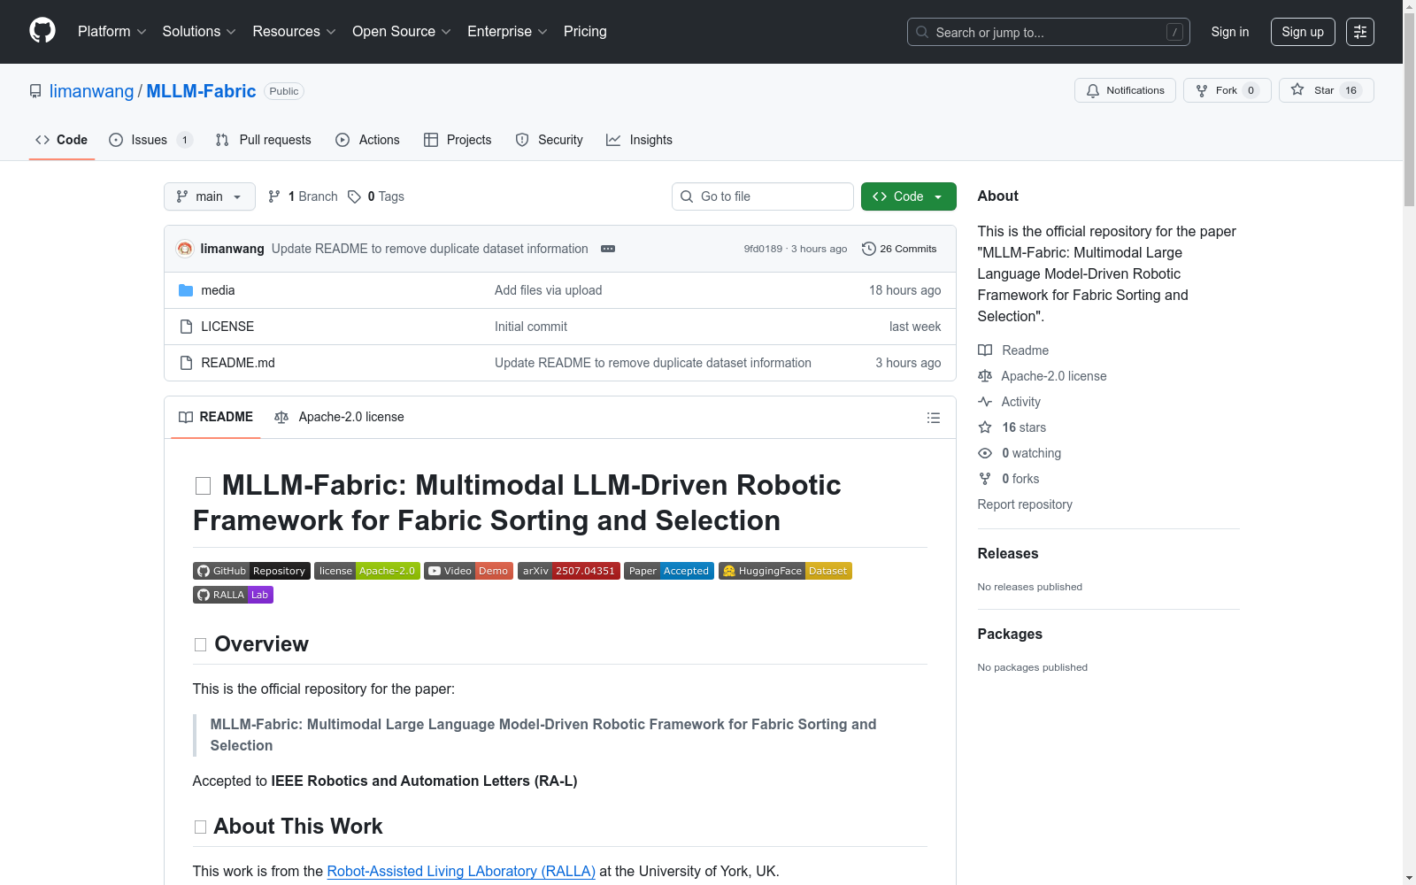Open the HuggingFace Dataset badge
Viewport: 1416px width, 885px height.
click(x=785, y=571)
